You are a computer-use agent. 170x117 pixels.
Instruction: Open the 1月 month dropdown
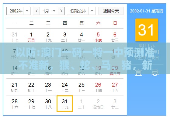coord(49,11)
